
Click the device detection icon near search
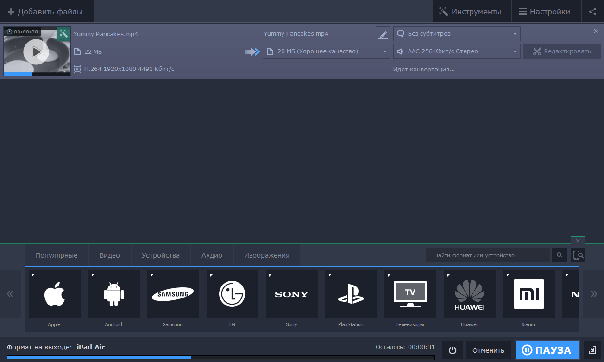point(578,255)
